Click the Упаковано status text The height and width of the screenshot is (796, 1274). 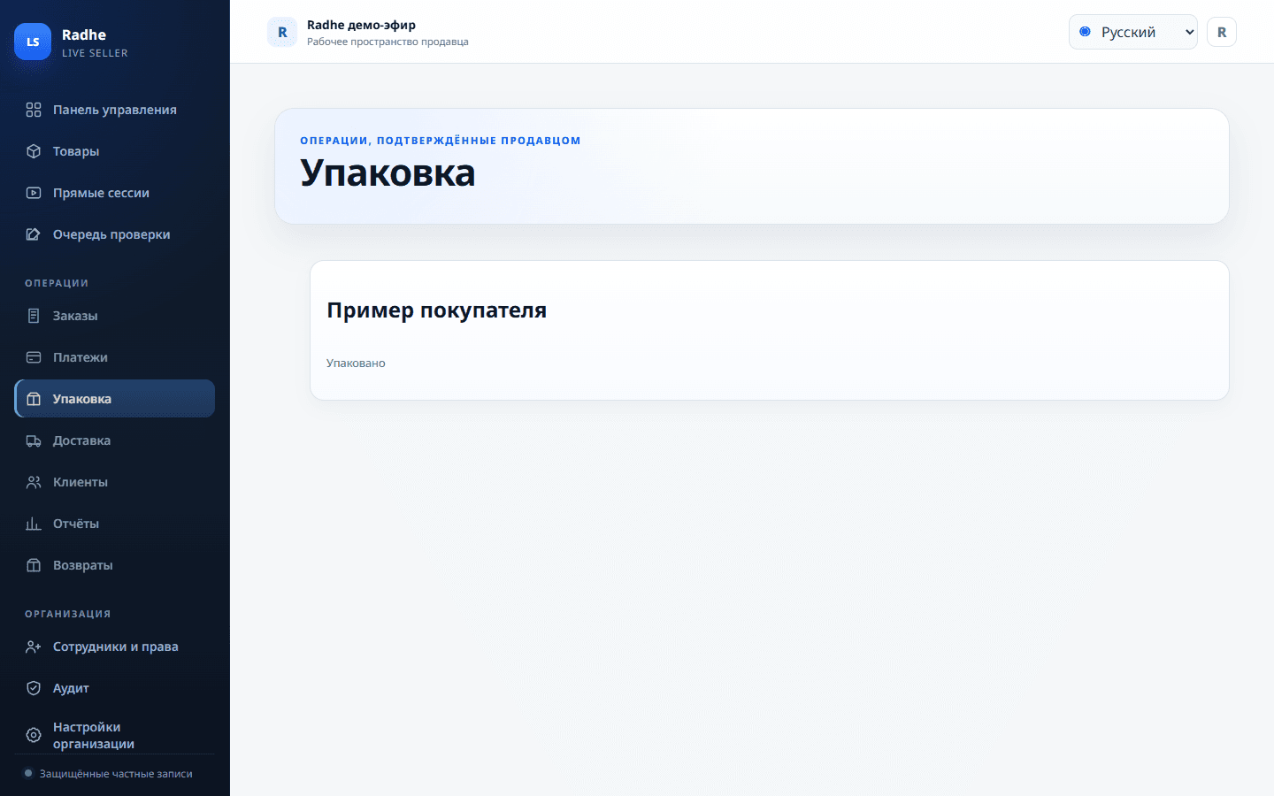click(x=356, y=364)
